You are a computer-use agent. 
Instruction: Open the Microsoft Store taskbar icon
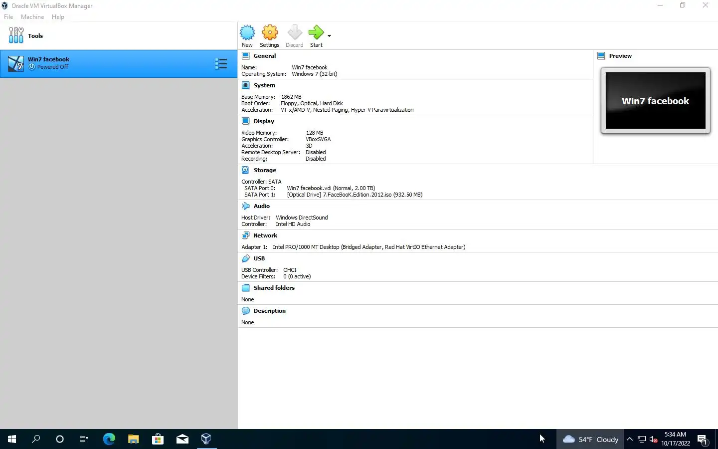point(158,439)
